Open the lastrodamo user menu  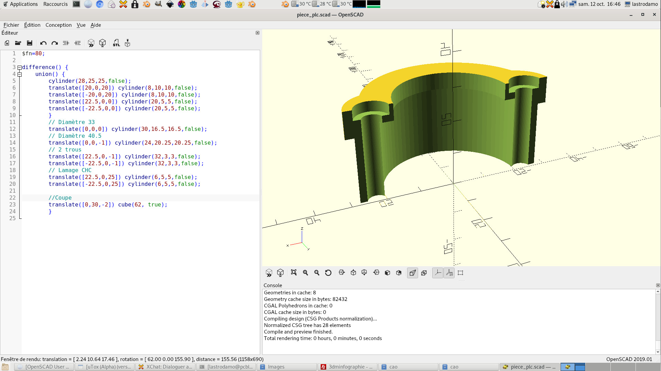click(x=641, y=4)
